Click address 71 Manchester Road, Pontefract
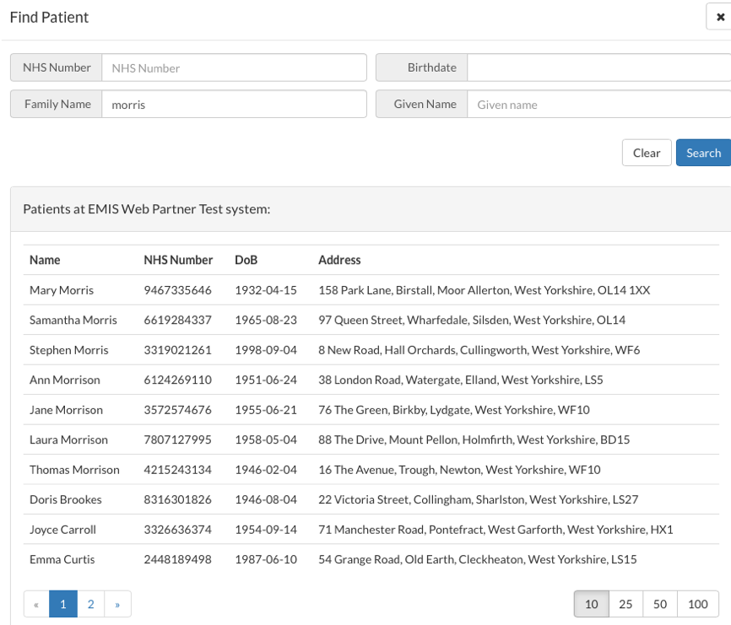 495,530
